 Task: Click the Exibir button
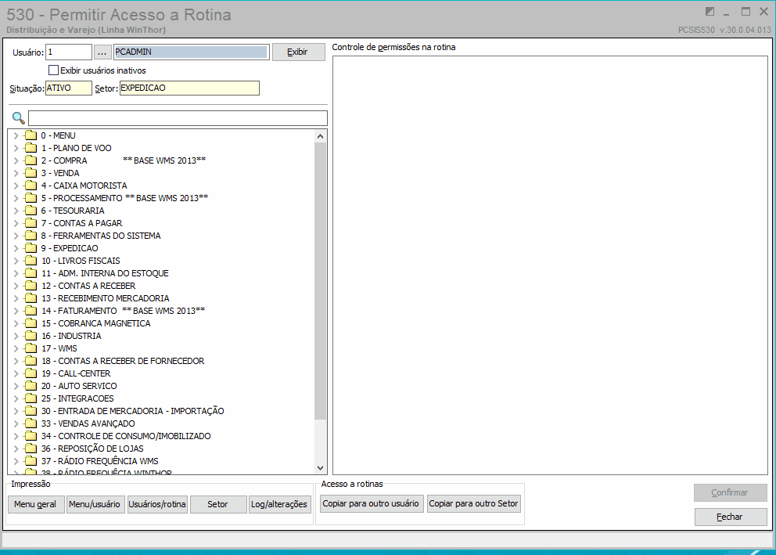[x=298, y=52]
